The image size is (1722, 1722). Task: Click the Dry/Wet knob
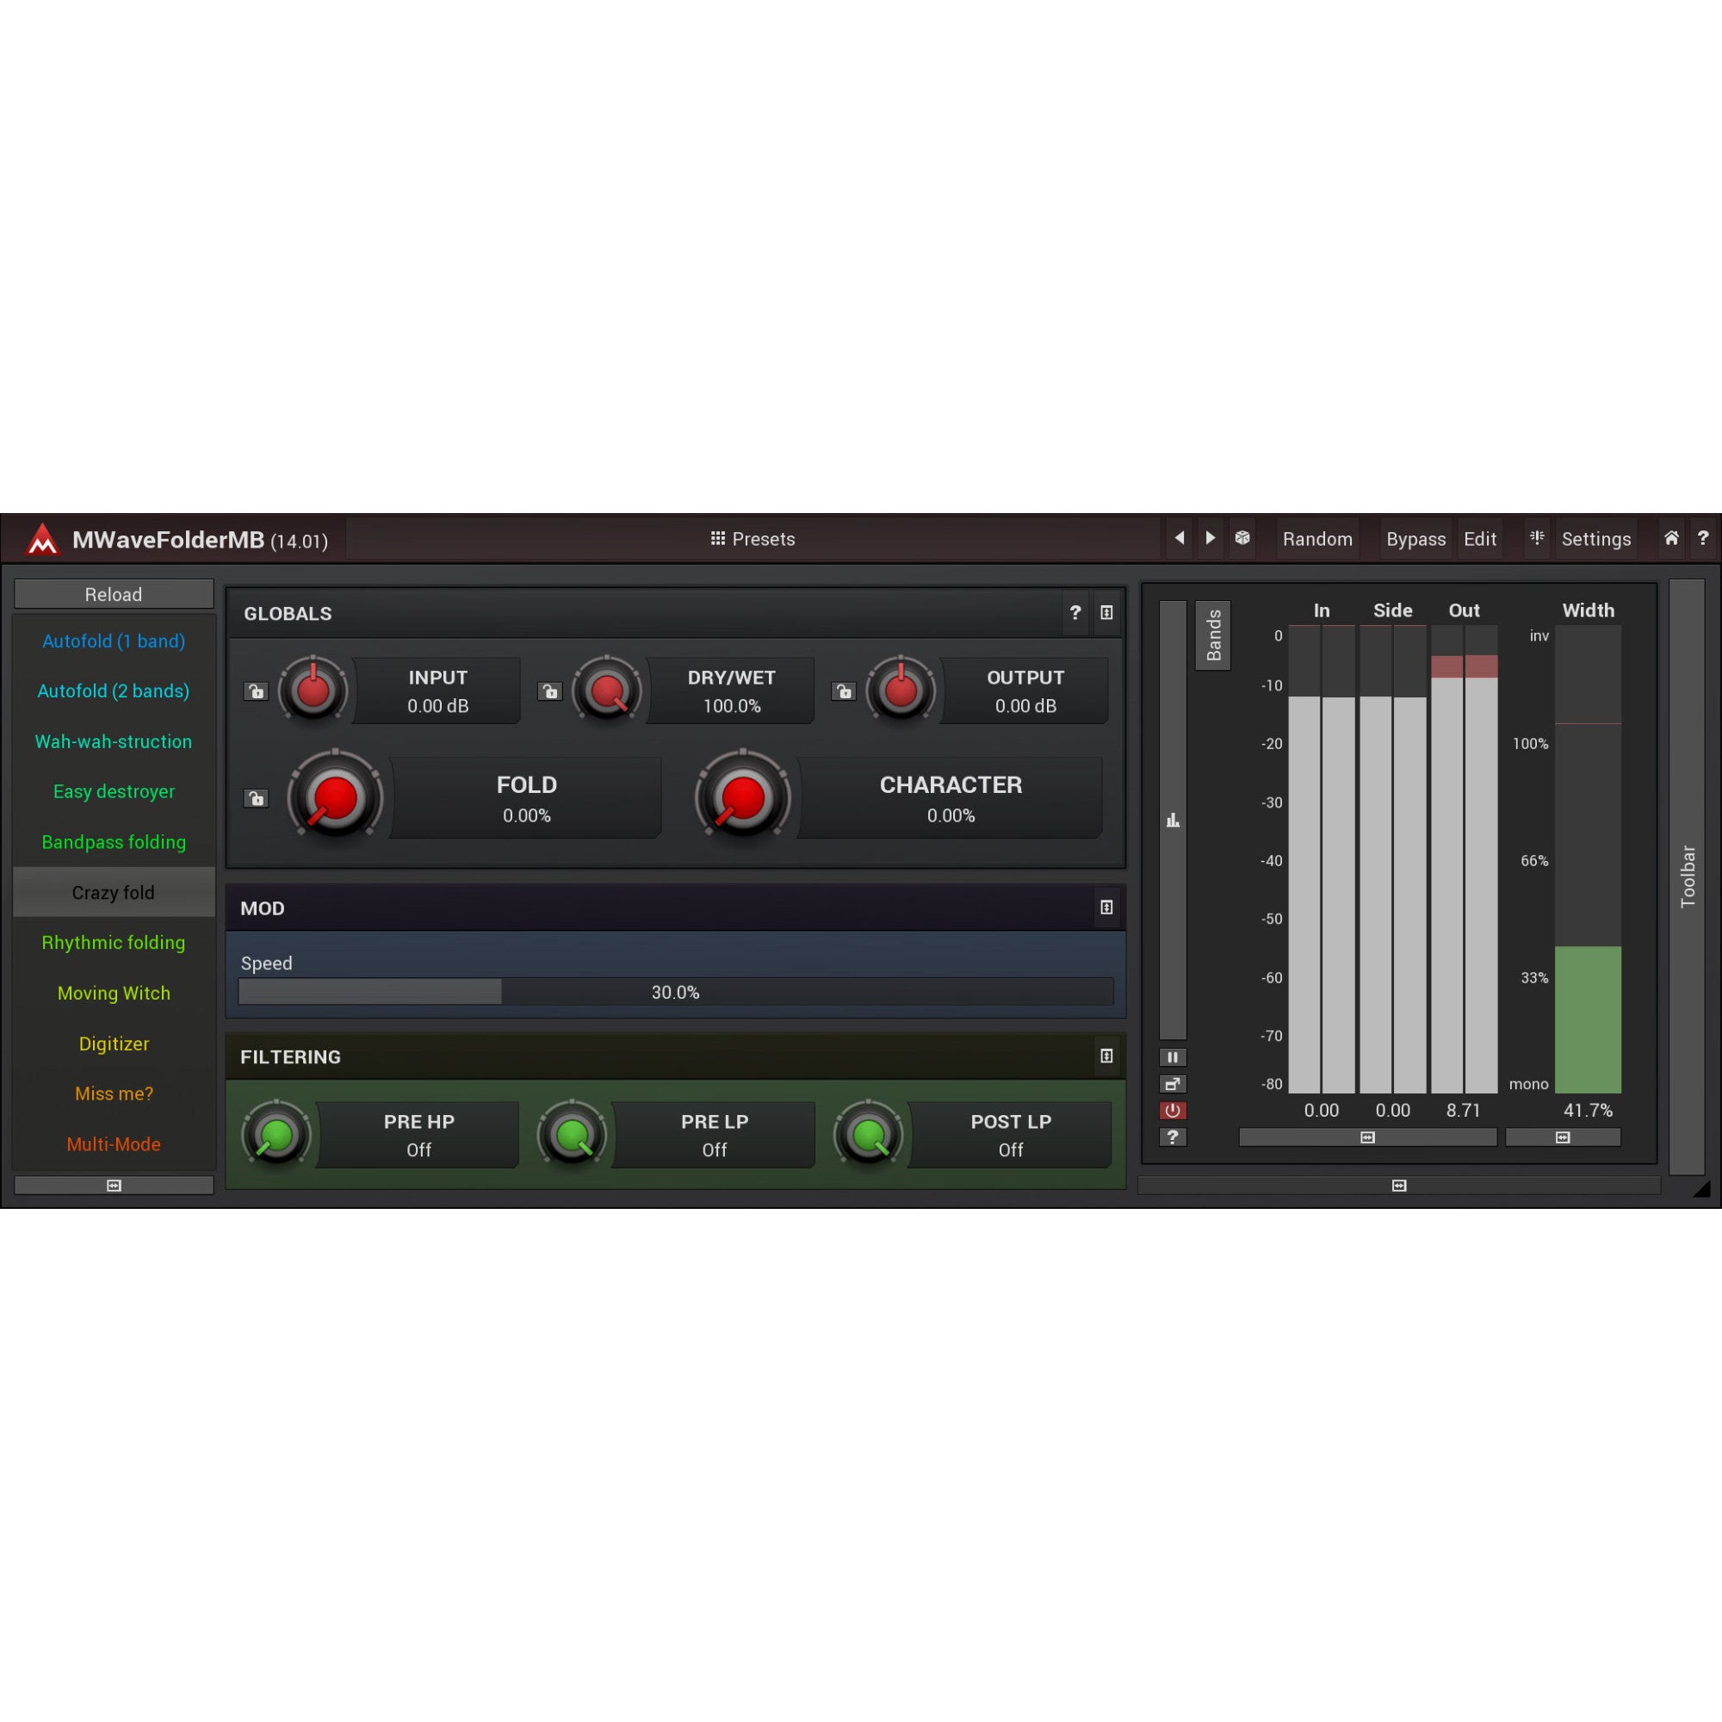click(607, 690)
